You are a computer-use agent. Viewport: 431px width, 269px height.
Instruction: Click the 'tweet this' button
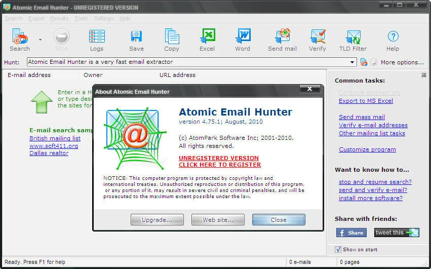point(397,233)
